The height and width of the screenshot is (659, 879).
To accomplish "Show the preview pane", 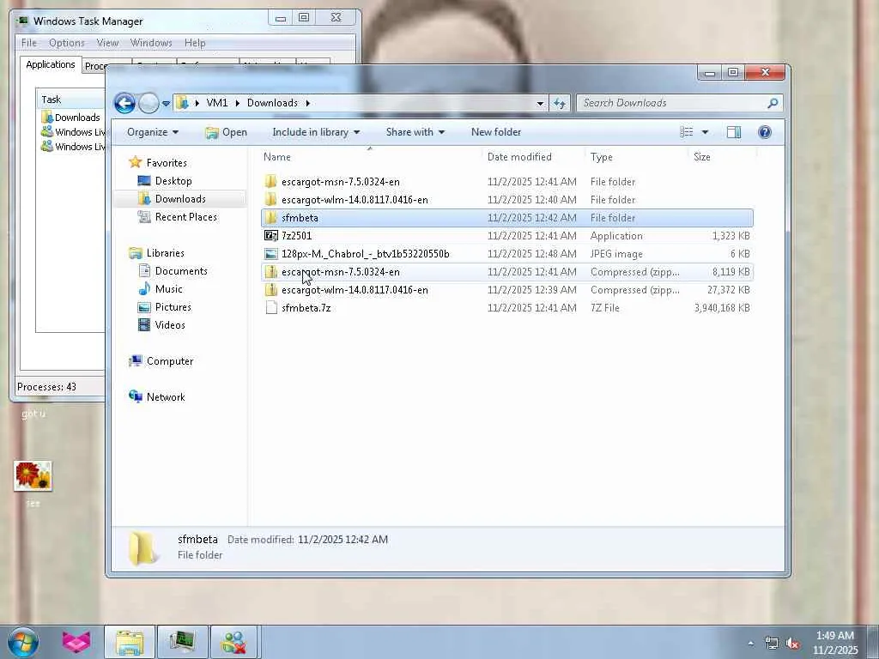I will (x=734, y=132).
